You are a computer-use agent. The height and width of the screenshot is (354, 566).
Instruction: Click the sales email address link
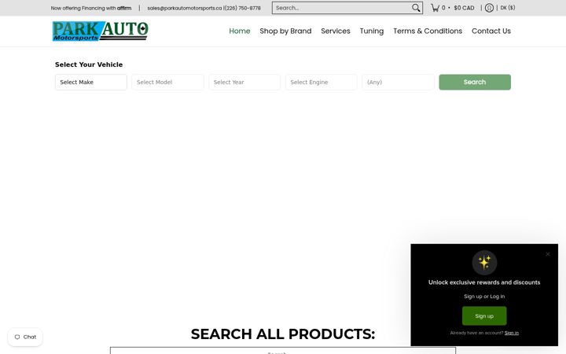click(x=185, y=8)
